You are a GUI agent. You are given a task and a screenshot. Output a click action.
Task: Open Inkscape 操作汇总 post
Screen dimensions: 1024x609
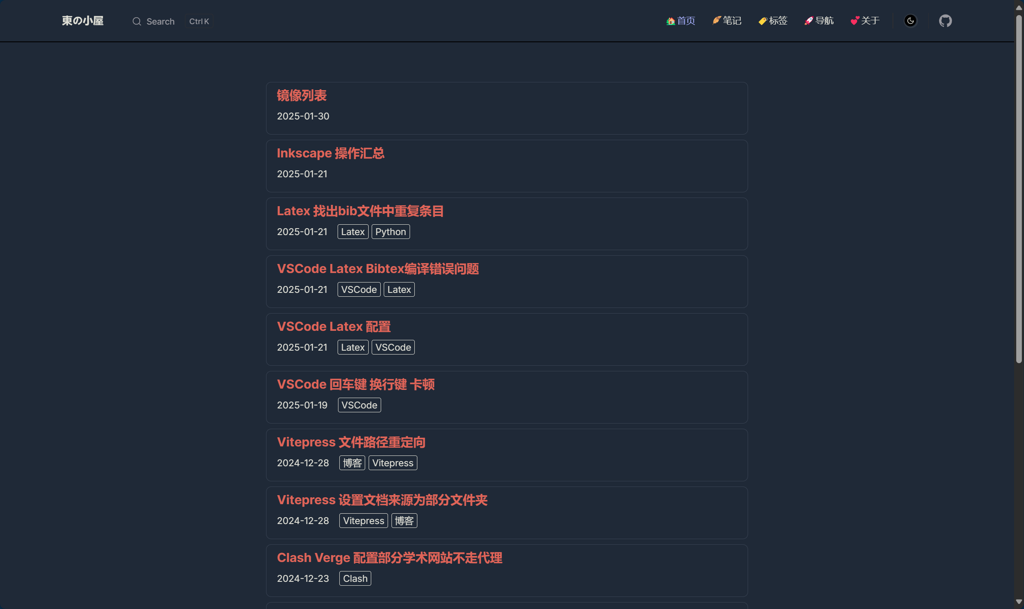(331, 153)
